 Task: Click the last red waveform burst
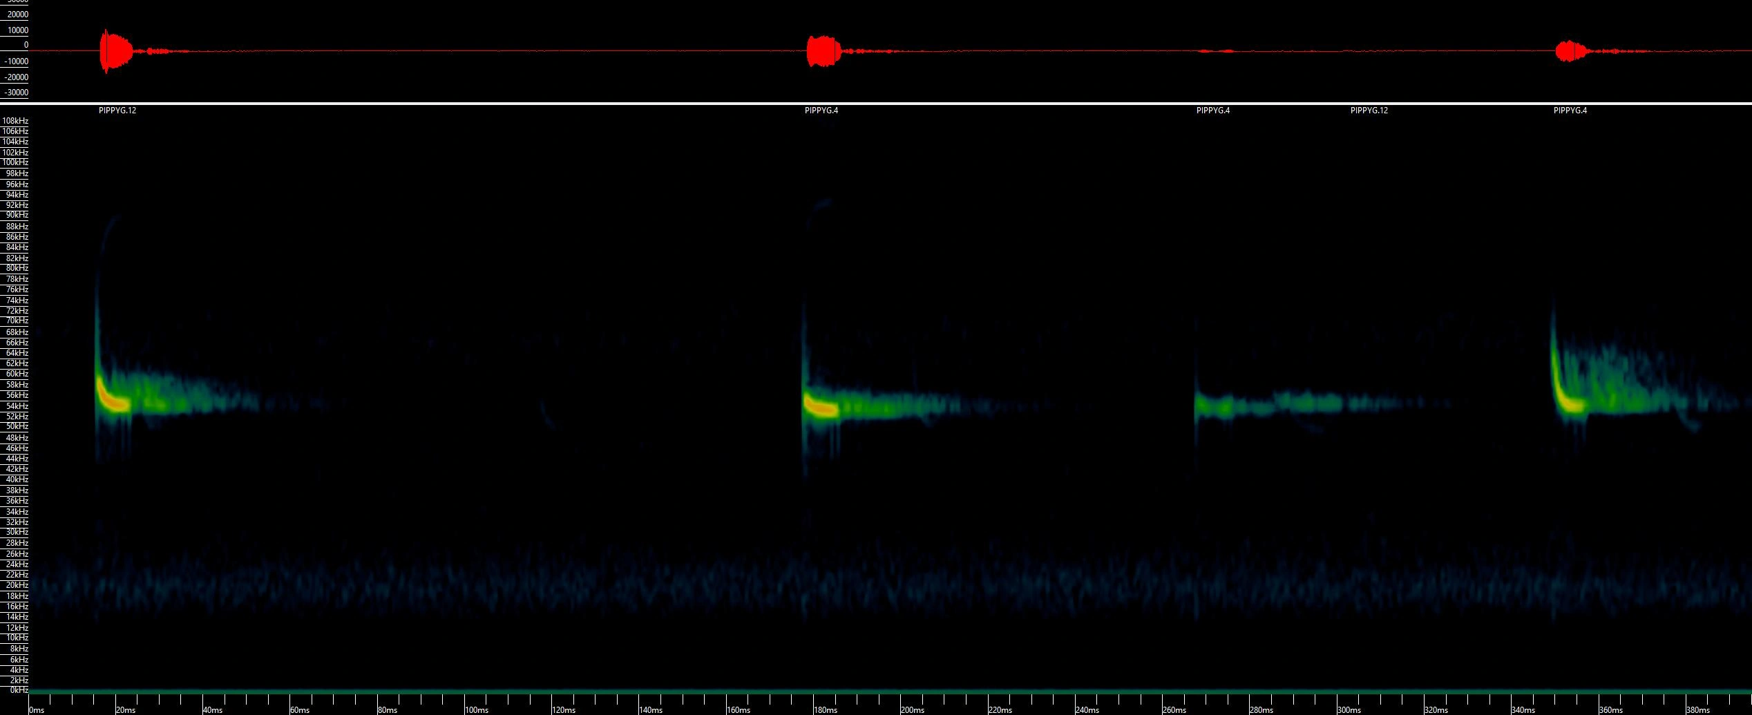1570,51
